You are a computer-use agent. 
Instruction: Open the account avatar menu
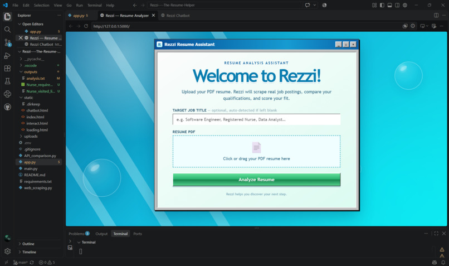coord(7,238)
